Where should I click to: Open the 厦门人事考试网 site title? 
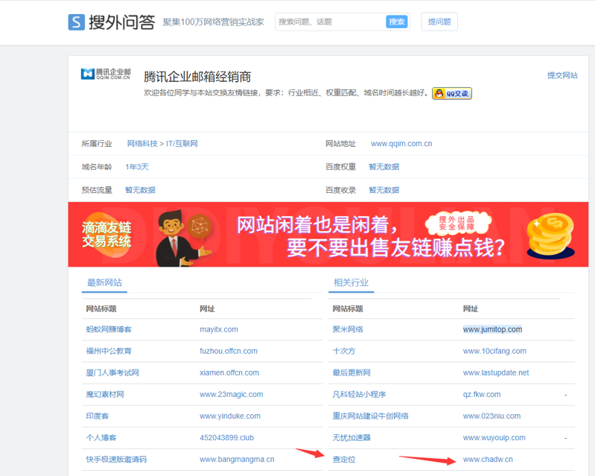click(x=112, y=372)
